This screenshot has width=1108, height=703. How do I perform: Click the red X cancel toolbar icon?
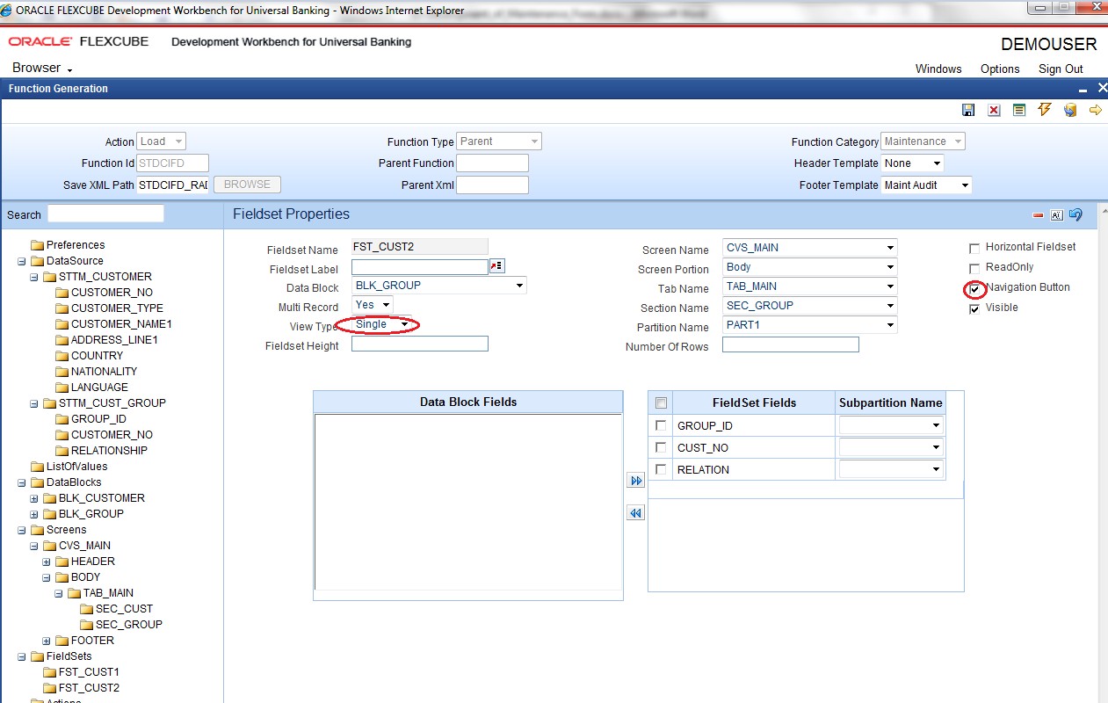pyautogui.click(x=994, y=110)
